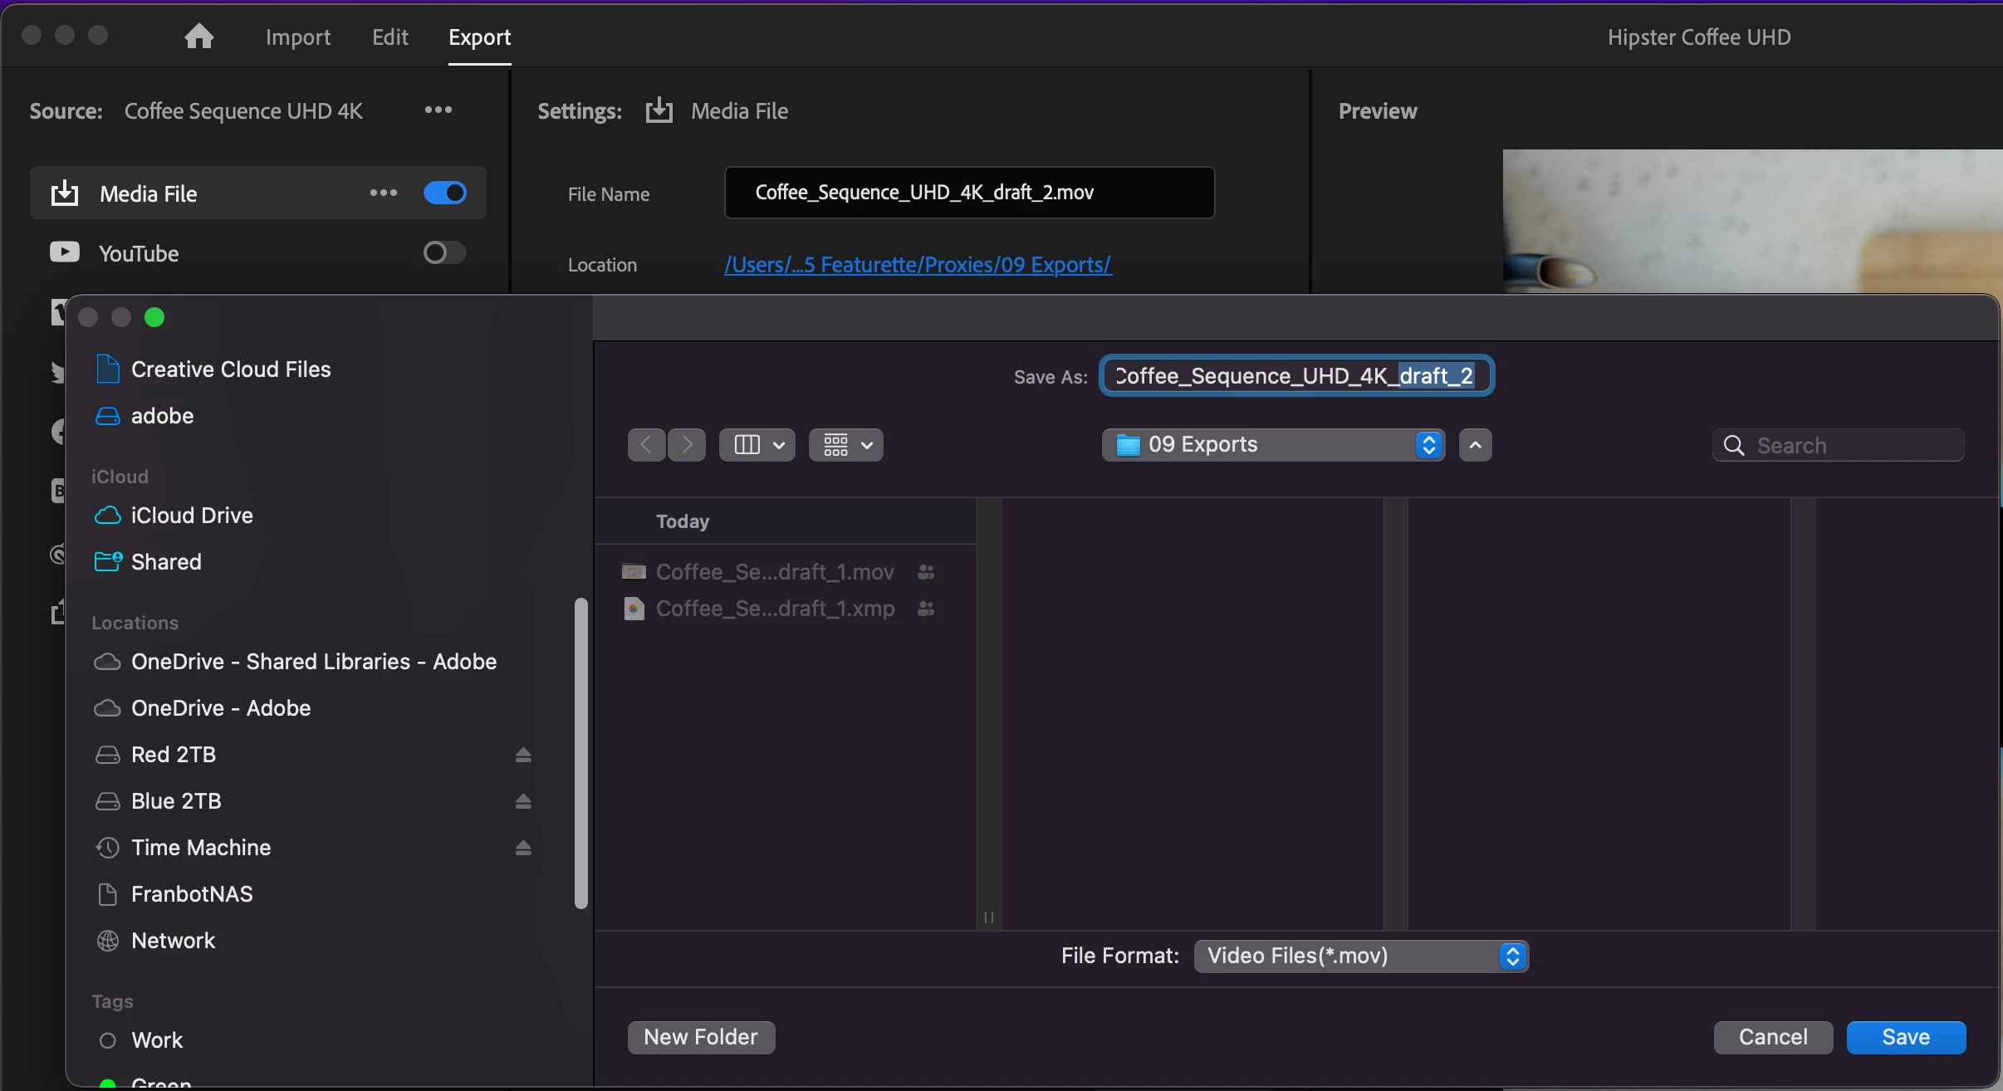This screenshot has width=2003, height=1091.
Task: Click the sidebar scrollbar in save dialog
Action: coord(581,752)
